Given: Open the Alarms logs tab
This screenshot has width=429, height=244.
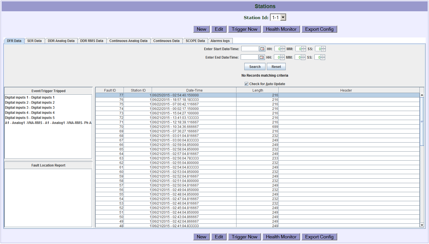Looking at the screenshot, I should [x=220, y=41].
